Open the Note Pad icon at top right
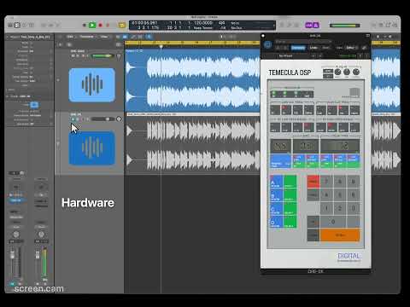The width and height of the screenshot is (410, 307). (x=381, y=26)
